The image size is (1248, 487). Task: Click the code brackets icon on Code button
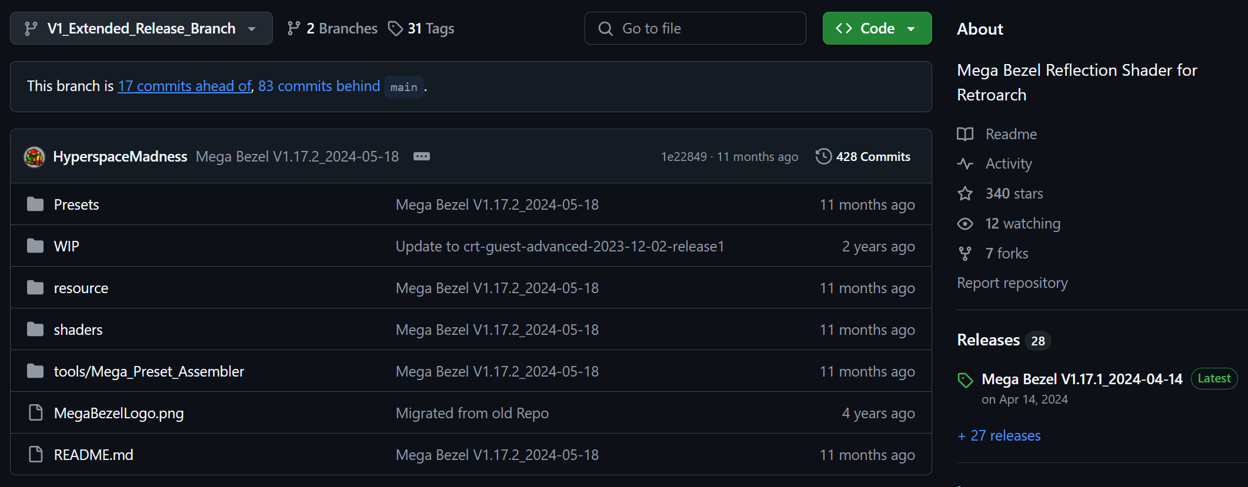[x=844, y=28]
